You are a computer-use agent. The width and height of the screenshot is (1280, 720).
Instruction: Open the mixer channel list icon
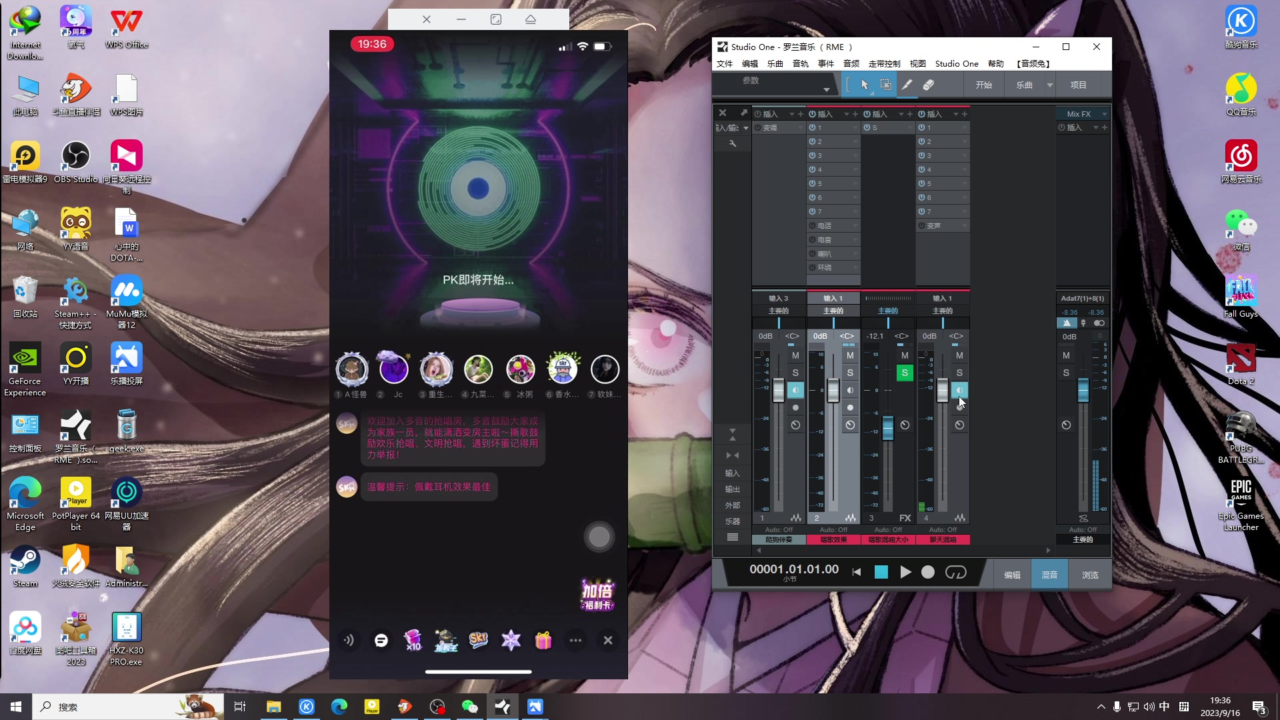(x=732, y=537)
